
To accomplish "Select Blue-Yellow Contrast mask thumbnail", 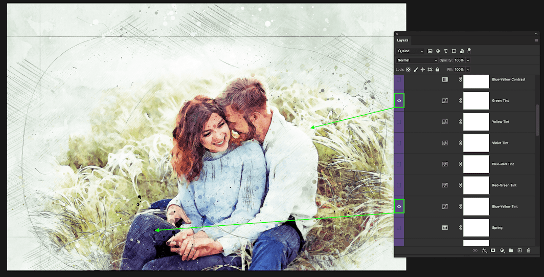I will coord(476,81).
